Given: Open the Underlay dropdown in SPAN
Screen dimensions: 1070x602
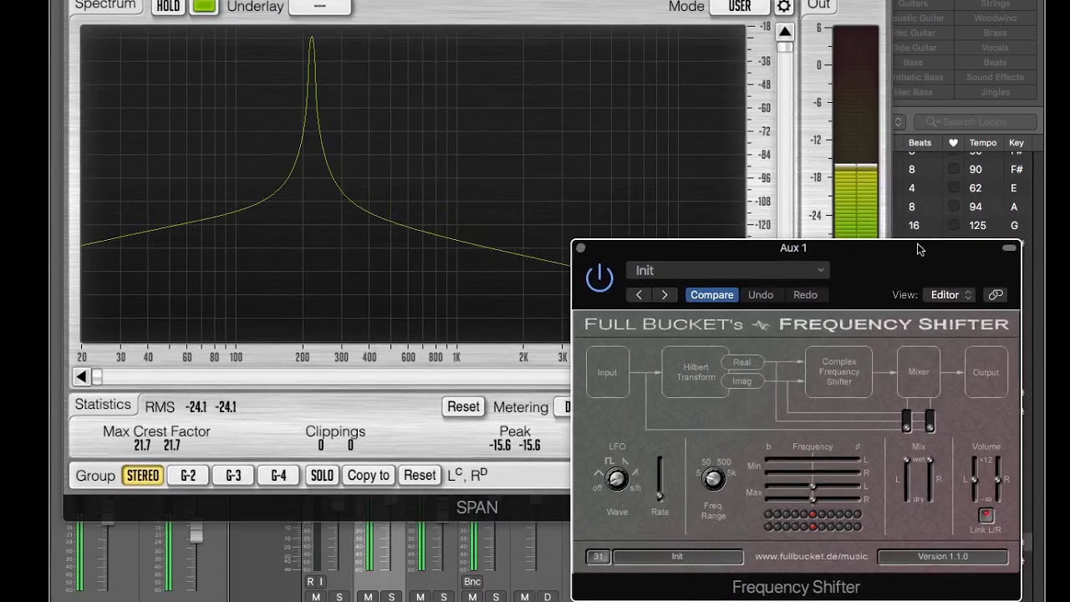Looking at the screenshot, I should tap(319, 7).
